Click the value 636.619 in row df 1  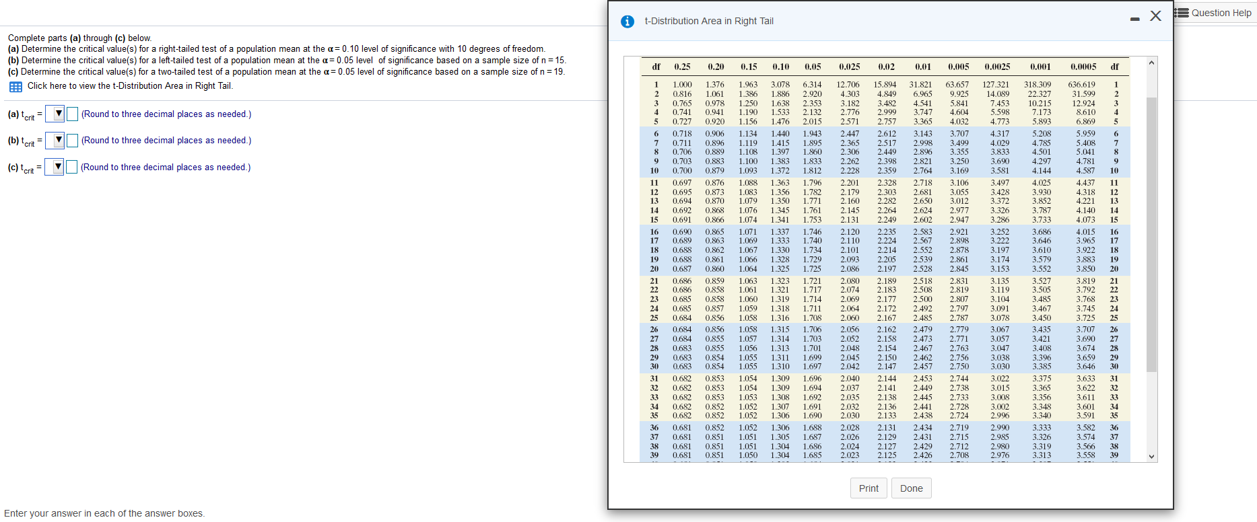(x=1082, y=85)
